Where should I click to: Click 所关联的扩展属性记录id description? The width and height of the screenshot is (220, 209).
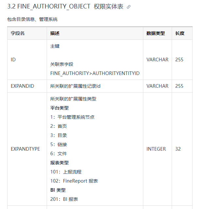75,86
